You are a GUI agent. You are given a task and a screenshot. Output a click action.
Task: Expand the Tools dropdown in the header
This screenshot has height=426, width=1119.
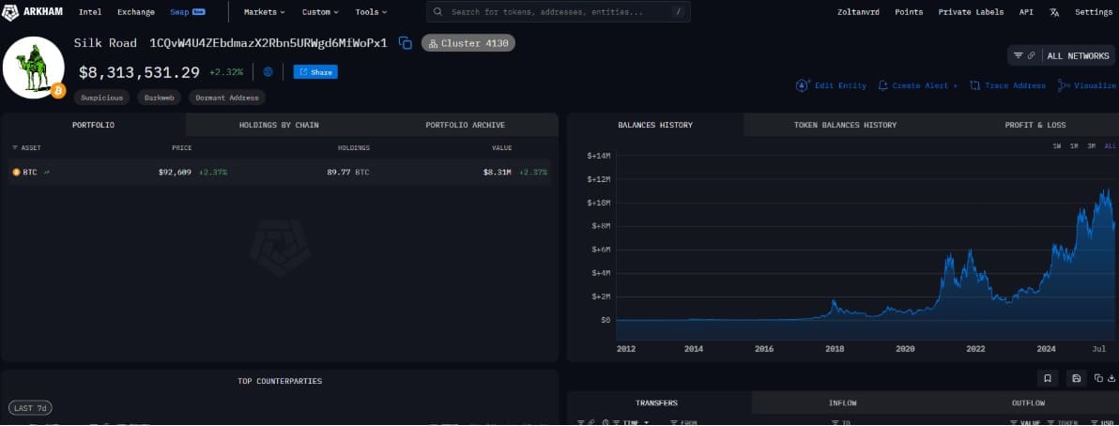pyautogui.click(x=371, y=12)
